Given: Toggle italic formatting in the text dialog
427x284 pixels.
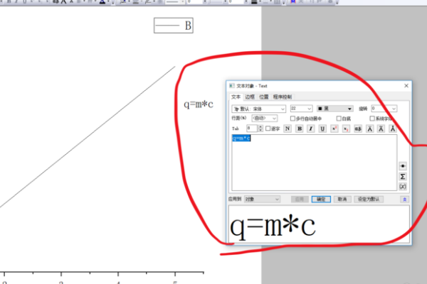Looking at the screenshot, I should (311, 129).
